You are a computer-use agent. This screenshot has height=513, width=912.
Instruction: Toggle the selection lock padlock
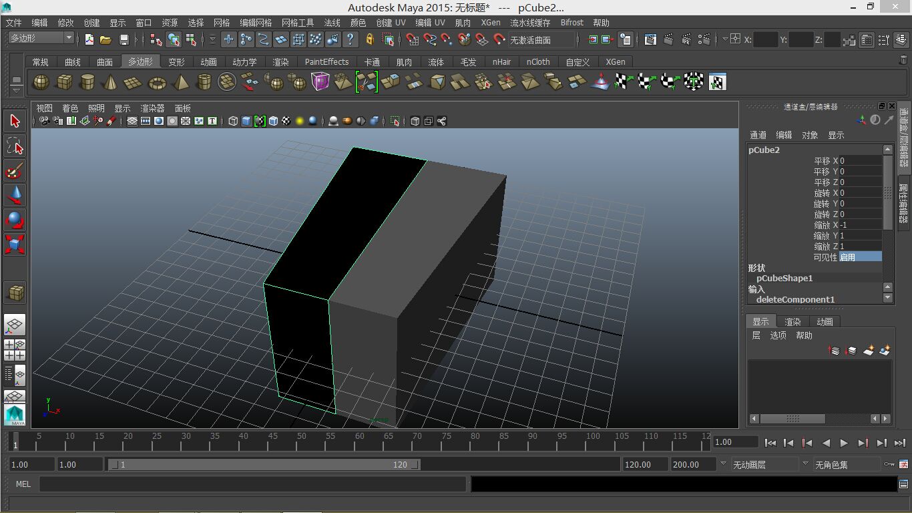point(369,39)
